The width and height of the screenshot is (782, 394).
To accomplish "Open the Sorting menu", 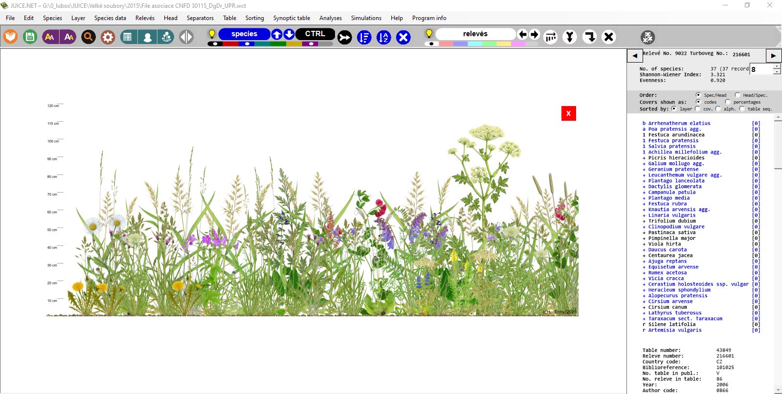I will [x=254, y=18].
